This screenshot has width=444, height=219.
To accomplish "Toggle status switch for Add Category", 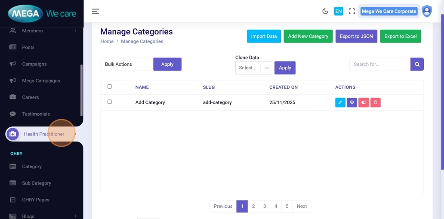I will (x=364, y=102).
